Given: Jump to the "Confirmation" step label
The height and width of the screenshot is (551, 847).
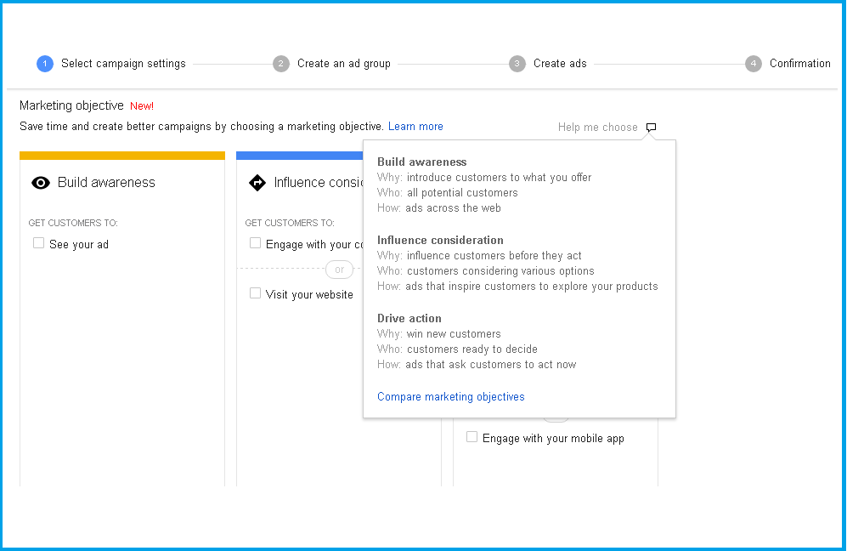Looking at the screenshot, I should click(799, 64).
